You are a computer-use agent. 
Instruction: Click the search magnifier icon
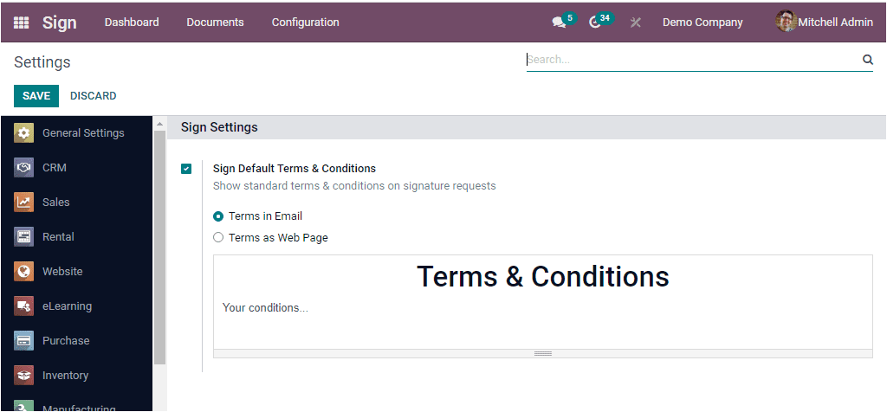click(x=867, y=60)
